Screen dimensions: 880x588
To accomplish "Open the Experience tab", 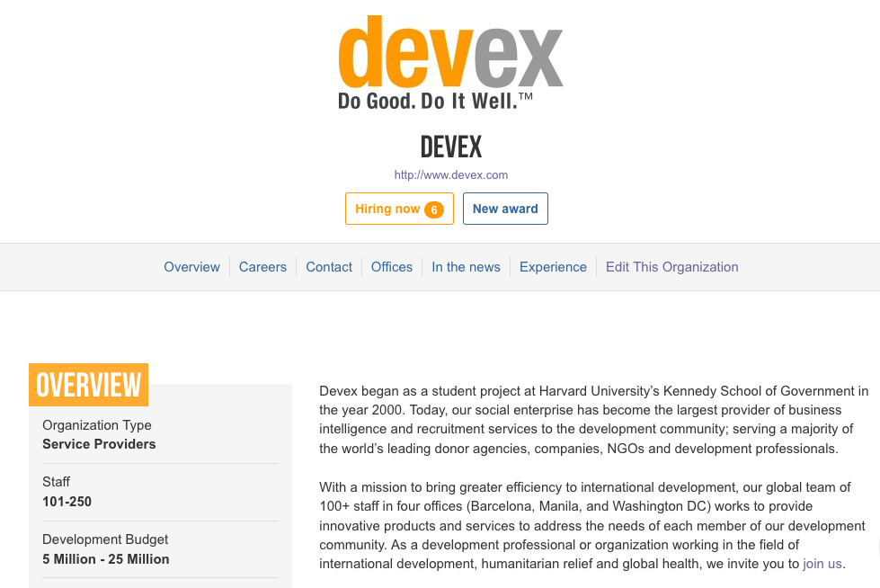I will click(x=553, y=267).
